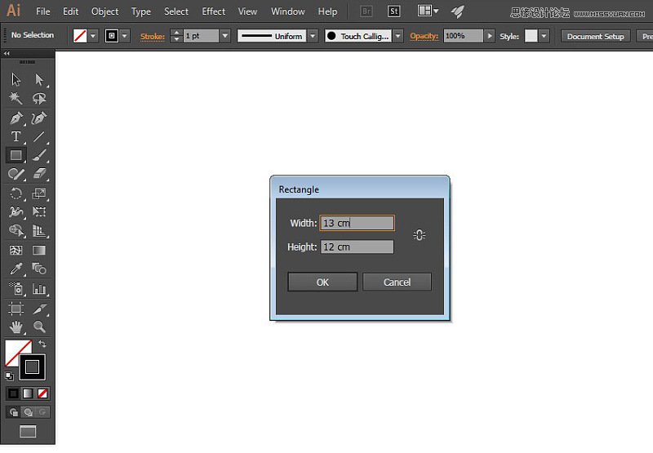Open the fill color dropdown arrow

pos(93,36)
